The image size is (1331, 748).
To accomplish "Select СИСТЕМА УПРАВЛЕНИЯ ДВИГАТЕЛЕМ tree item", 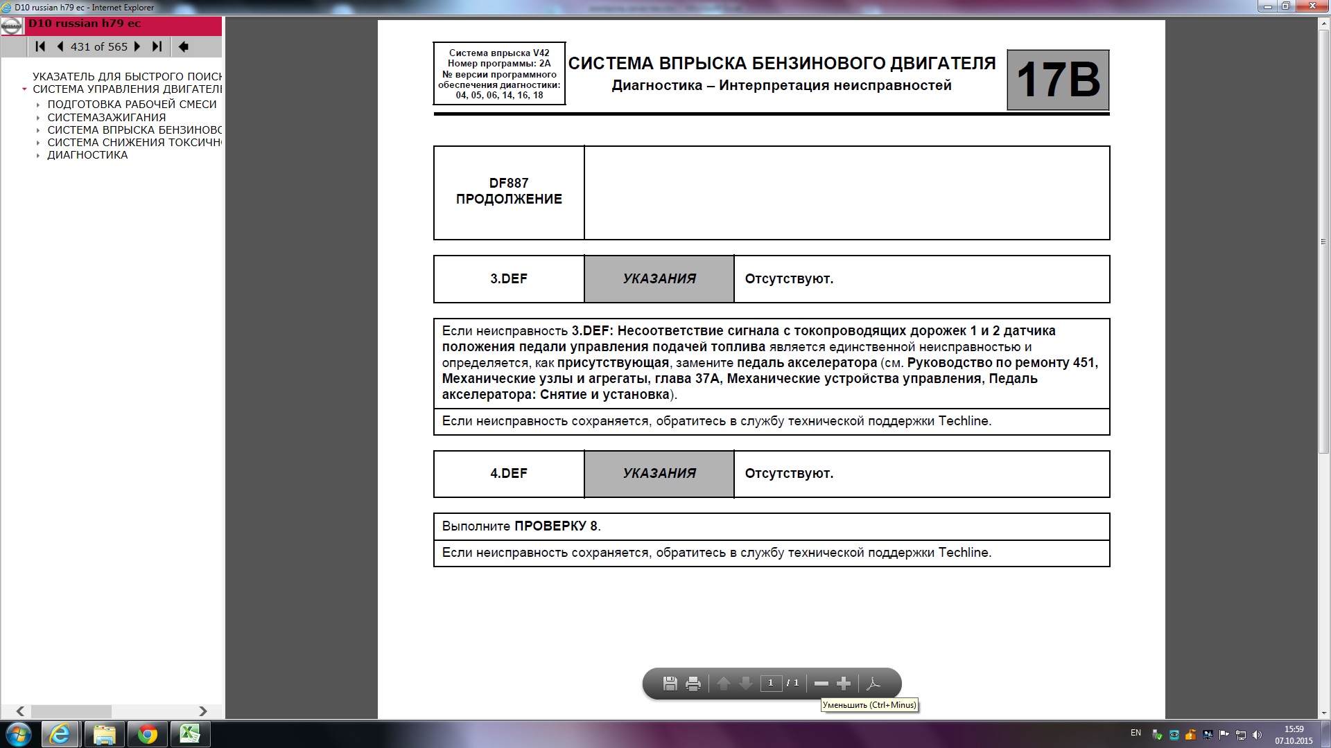I will 127,89.
